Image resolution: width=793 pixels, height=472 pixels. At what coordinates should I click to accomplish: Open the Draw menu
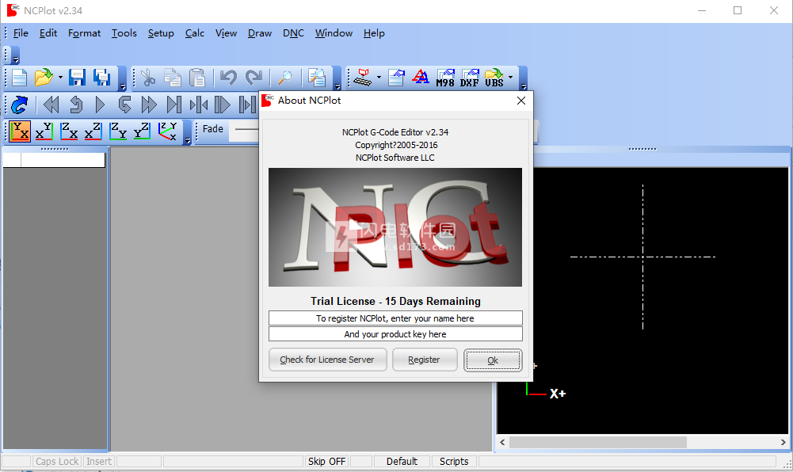pyautogui.click(x=260, y=33)
